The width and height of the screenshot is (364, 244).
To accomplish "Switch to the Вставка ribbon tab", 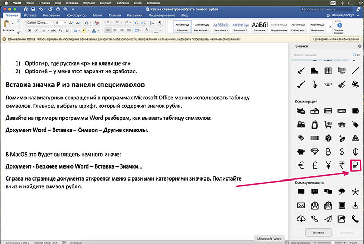I will 30,15.
